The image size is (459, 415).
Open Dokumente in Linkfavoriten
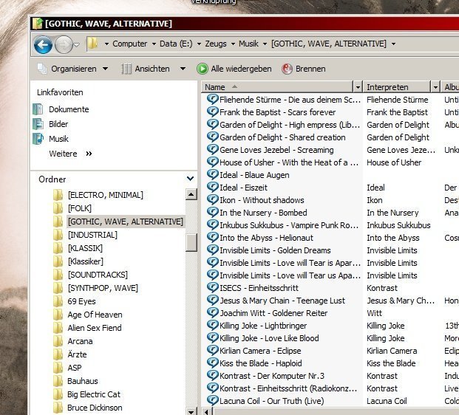click(69, 109)
